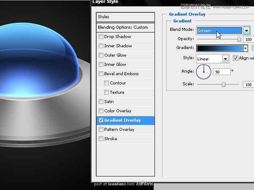This screenshot has height=190, width=254.
Task: Click the Angle value field showing 90
Action: (x=221, y=72)
